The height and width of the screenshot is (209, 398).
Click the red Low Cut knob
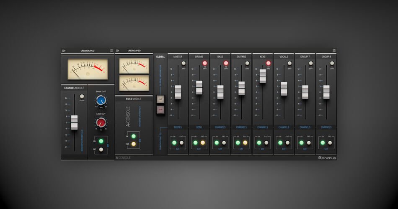coord(101,122)
